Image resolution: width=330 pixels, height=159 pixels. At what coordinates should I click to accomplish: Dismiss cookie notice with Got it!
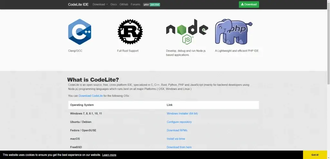315,155
